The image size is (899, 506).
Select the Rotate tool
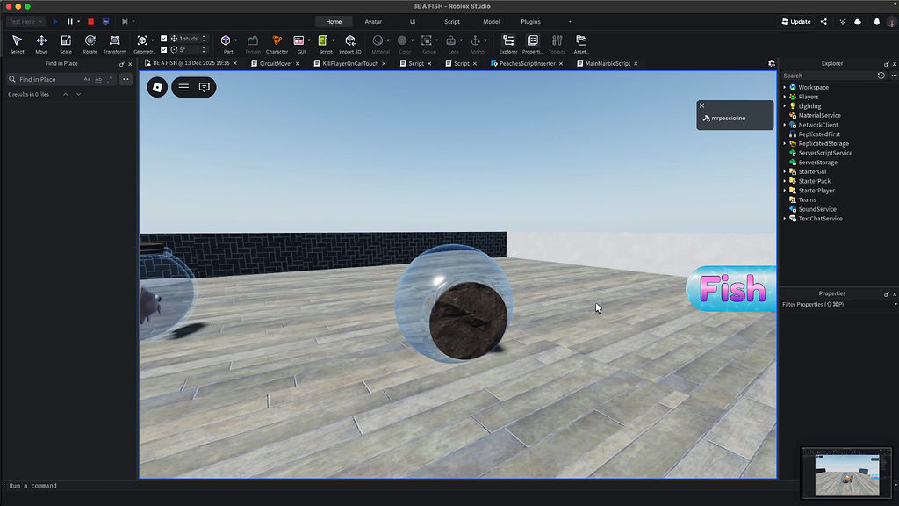(x=90, y=42)
